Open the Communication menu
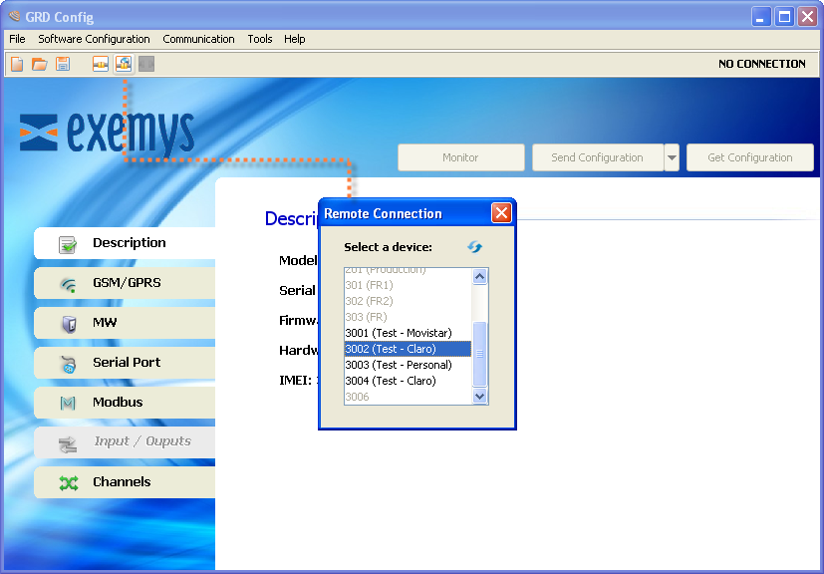824x574 pixels. (x=198, y=39)
